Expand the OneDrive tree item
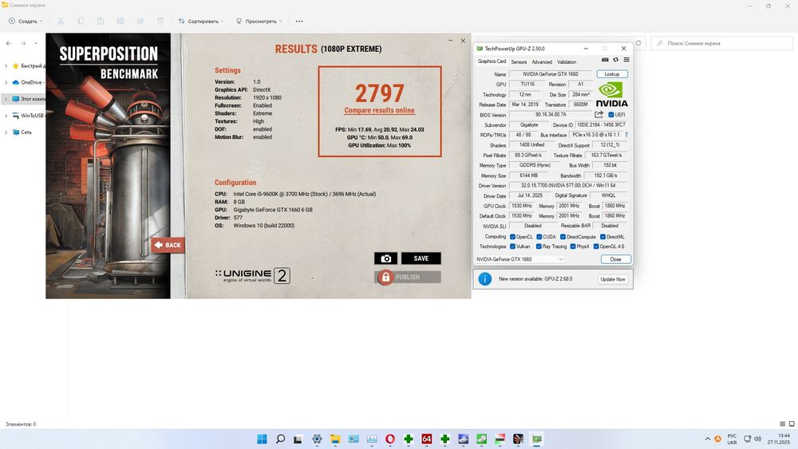Screen dimensions: 798x449 pyautogui.click(x=6, y=82)
